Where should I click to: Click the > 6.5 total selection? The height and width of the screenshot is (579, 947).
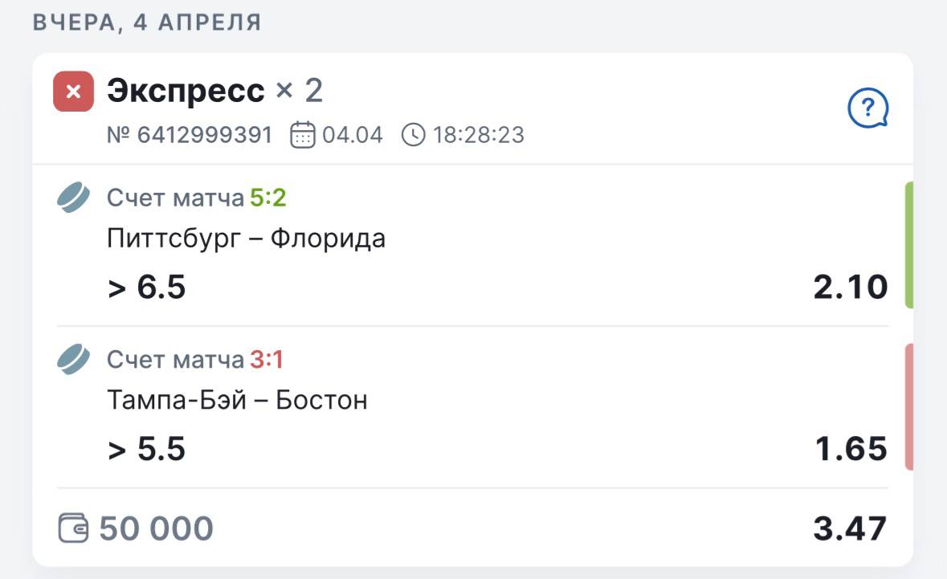click(147, 287)
